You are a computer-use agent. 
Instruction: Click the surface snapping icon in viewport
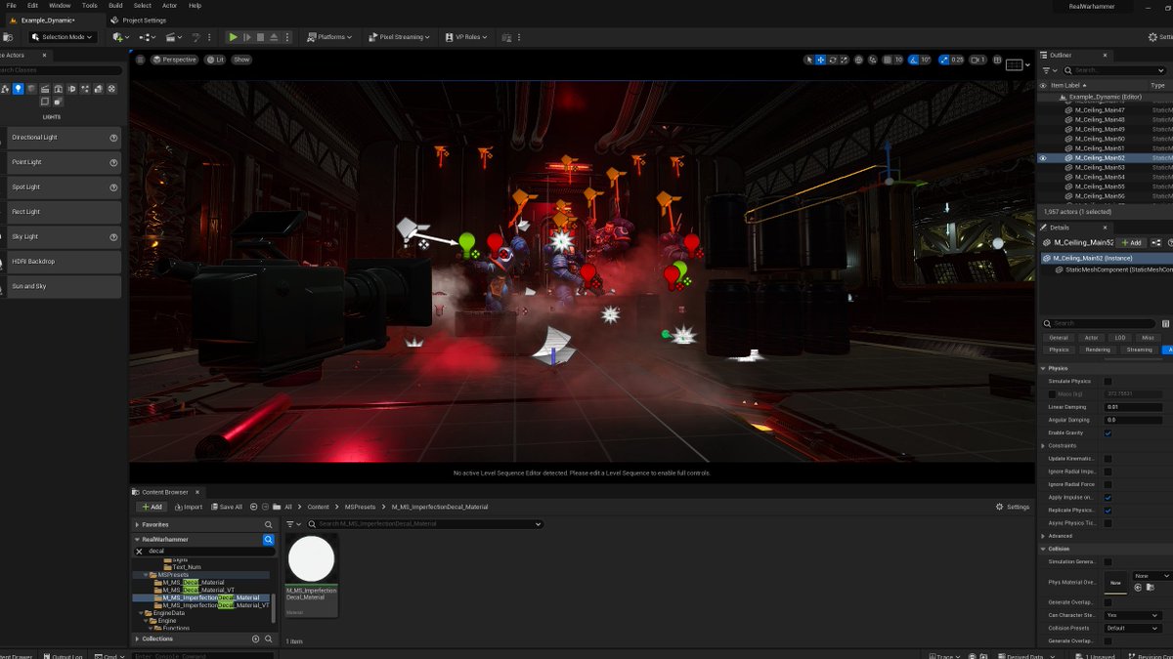[x=873, y=60]
